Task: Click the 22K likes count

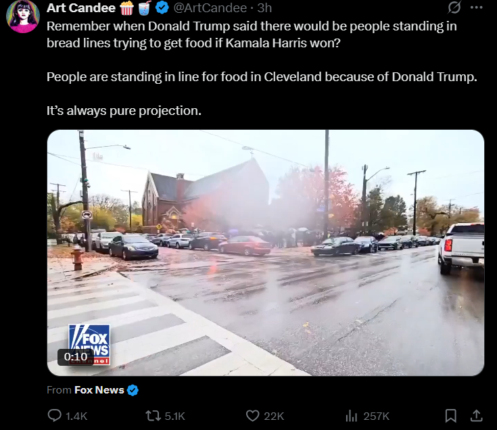Action: coord(274,416)
